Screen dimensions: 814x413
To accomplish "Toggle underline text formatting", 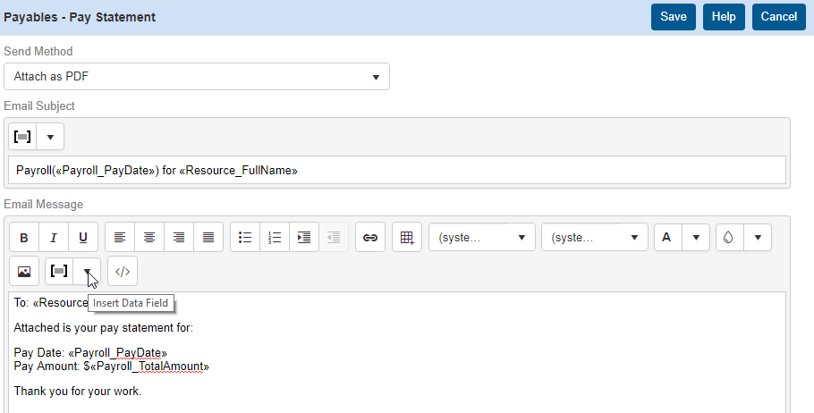I will [x=83, y=238].
